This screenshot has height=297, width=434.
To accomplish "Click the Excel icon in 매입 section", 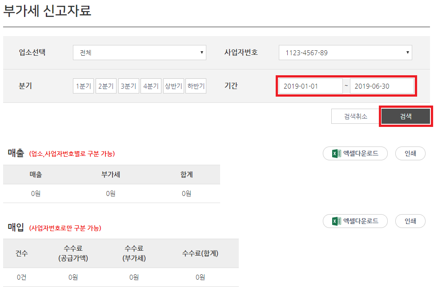I will click(x=337, y=221).
